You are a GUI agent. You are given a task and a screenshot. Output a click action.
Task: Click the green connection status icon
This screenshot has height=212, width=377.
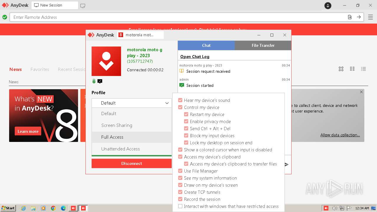[5, 17]
